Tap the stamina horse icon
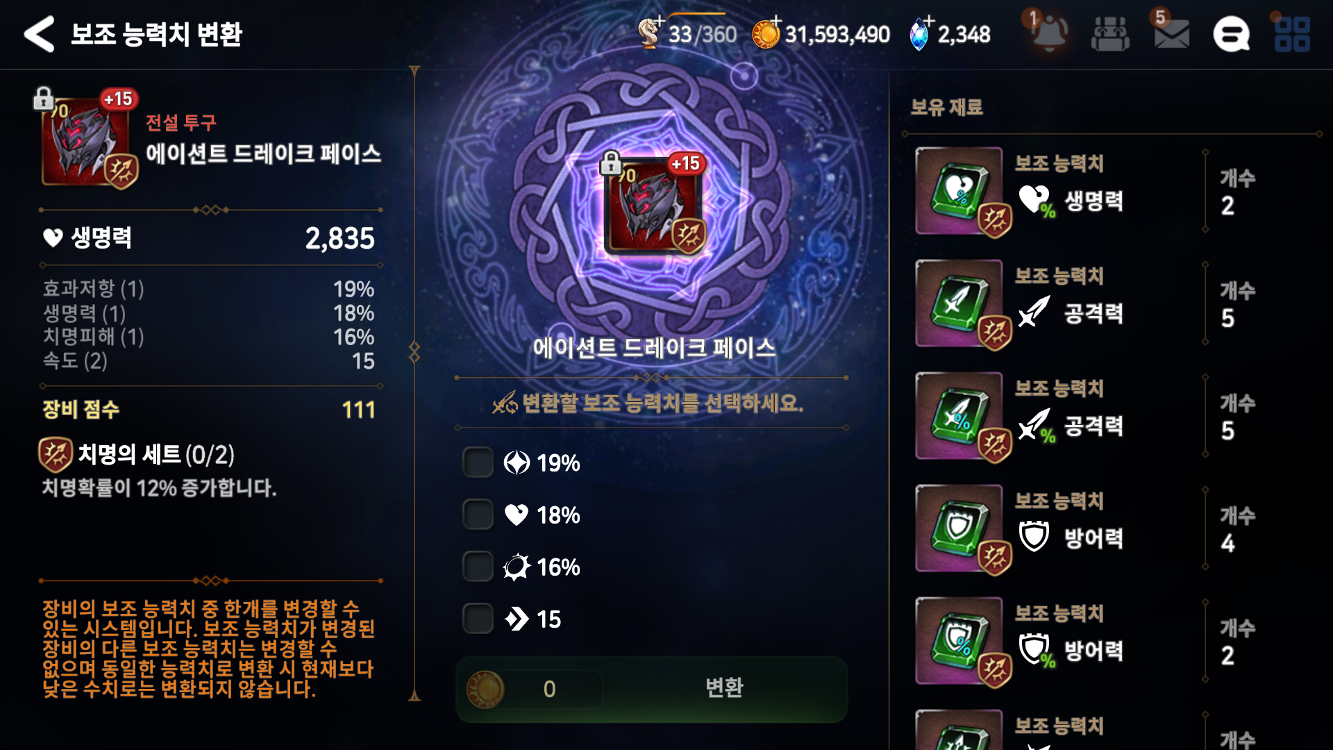Image resolution: width=1333 pixels, height=750 pixels. click(x=648, y=33)
